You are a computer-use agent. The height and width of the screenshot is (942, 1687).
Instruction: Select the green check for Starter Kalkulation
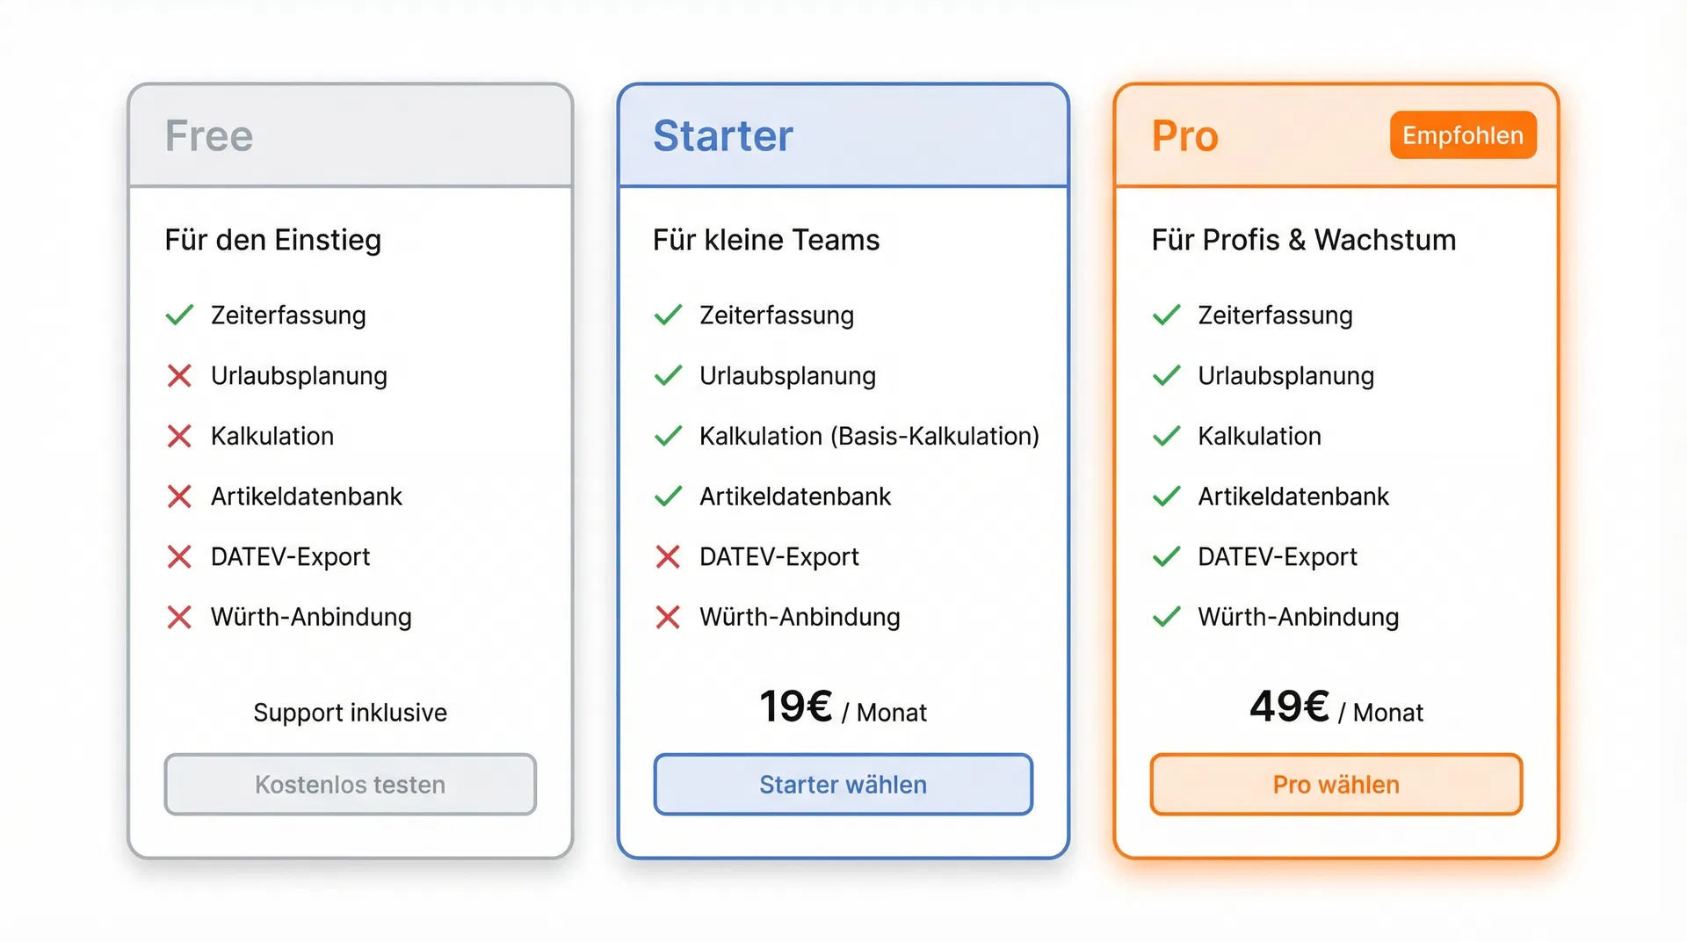(x=669, y=436)
